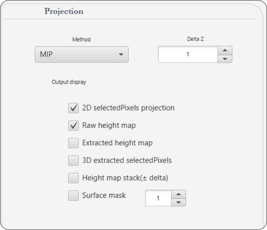
Task: Click the Output display label
Action: [x=69, y=82]
